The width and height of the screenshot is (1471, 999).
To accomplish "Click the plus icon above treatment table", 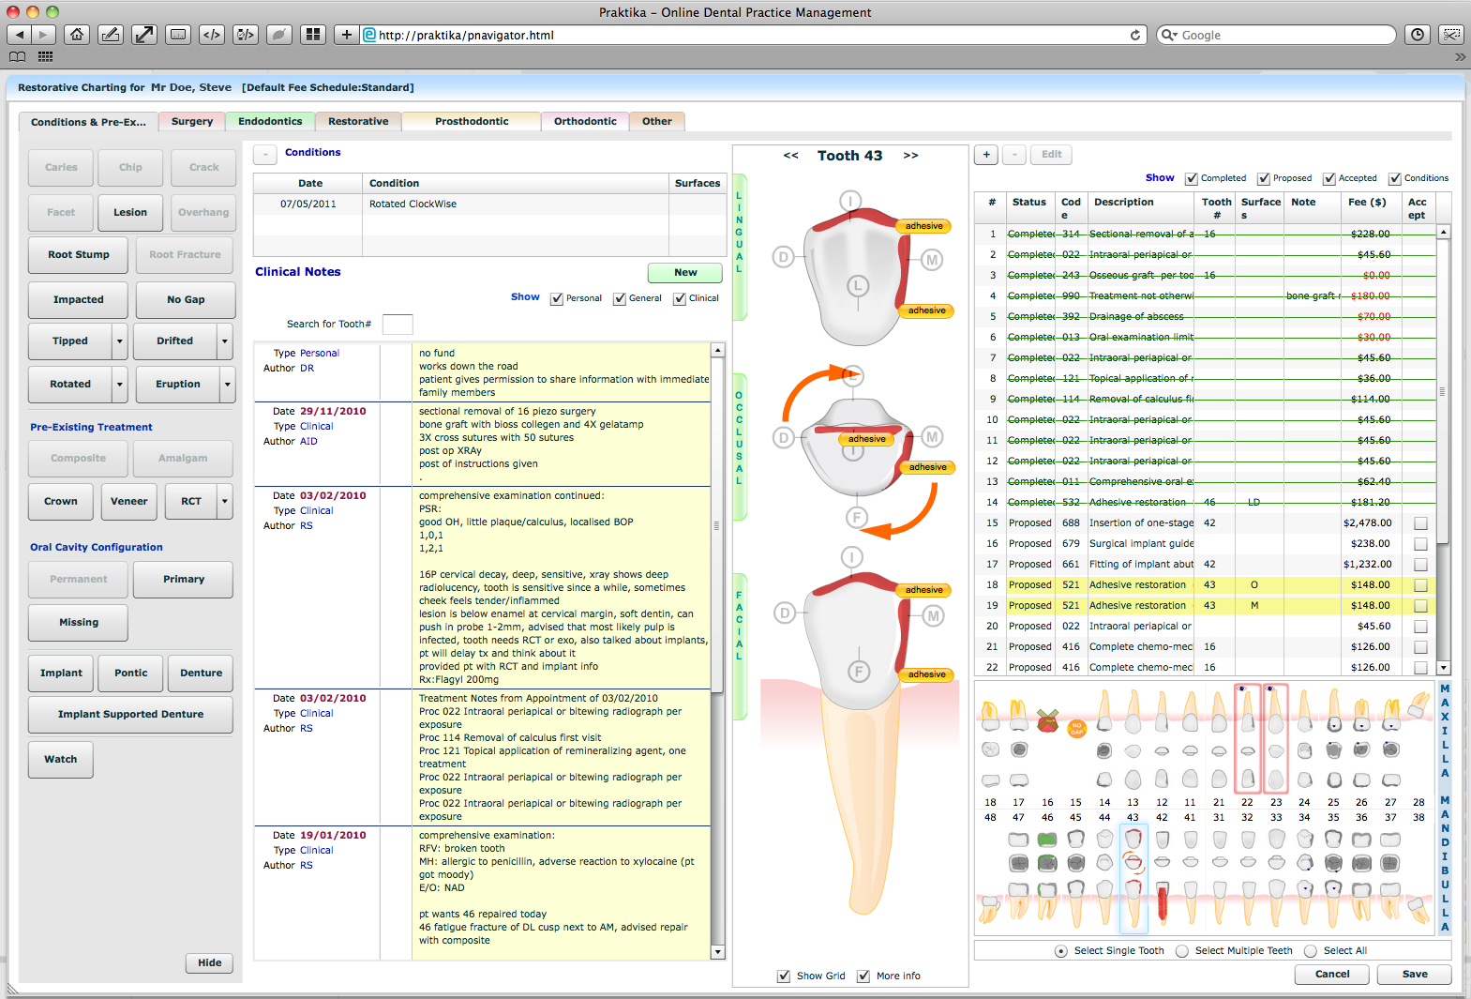I will point(986,155).
